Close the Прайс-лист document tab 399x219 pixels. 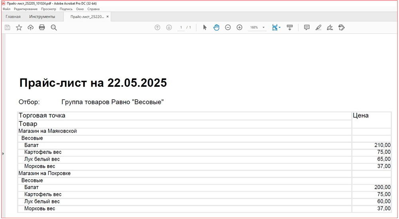click(x=107, y=17)
